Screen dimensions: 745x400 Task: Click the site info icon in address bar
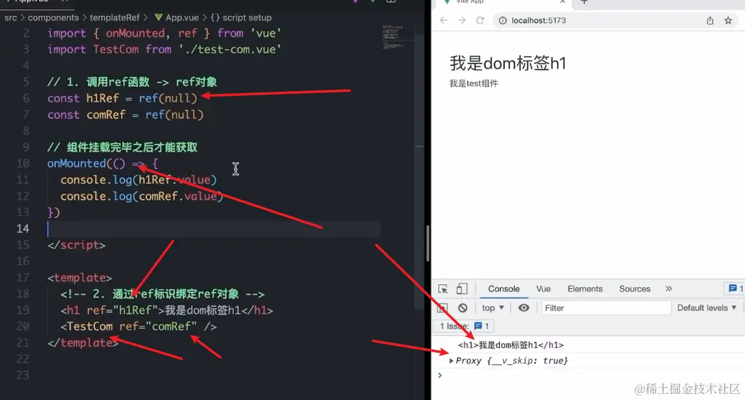[x=503, y=21]
